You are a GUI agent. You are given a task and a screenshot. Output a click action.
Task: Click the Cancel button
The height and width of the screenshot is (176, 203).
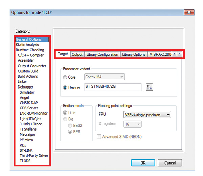pyautogui.click(x=170, y=162)
